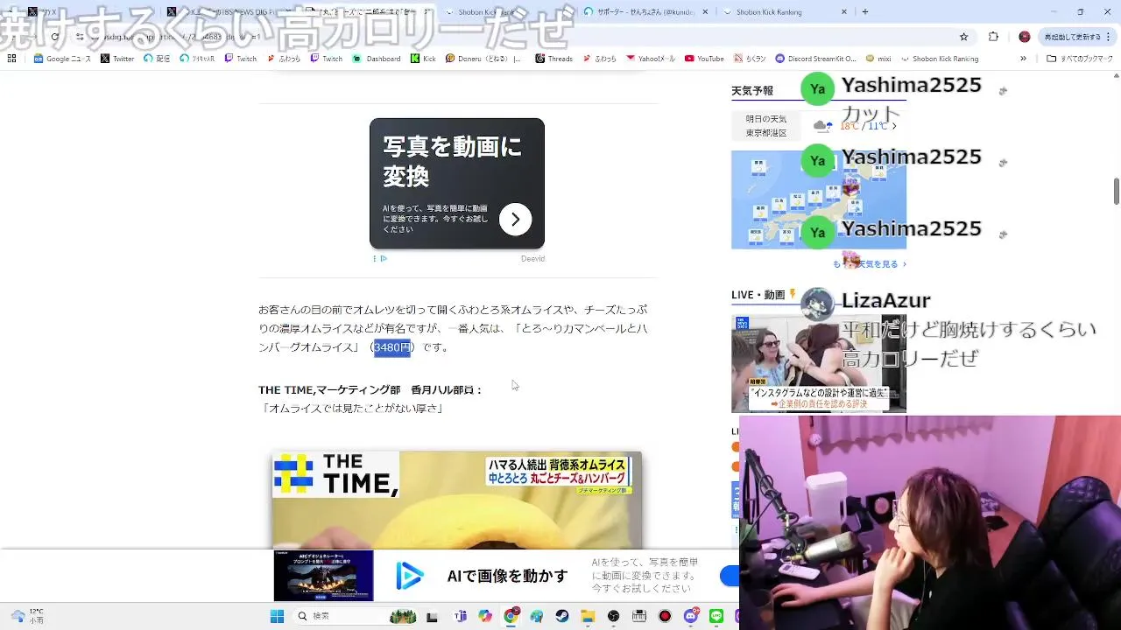Open the Discord StreamKit bookmark
This screenshot has height=630, width=1121.
pyautogui.click(x=817, y=59)
